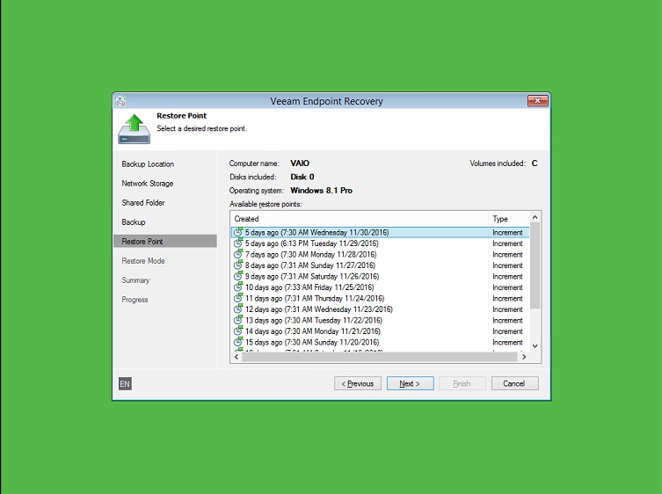
Task: Click scroll right arrow of the list
Action: click(x=524, y=357)
